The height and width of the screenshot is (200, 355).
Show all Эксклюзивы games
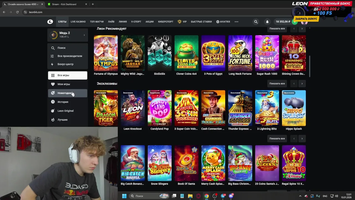tap(277, 84)
